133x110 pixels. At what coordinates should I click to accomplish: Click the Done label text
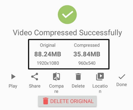[x=122, y=84]
